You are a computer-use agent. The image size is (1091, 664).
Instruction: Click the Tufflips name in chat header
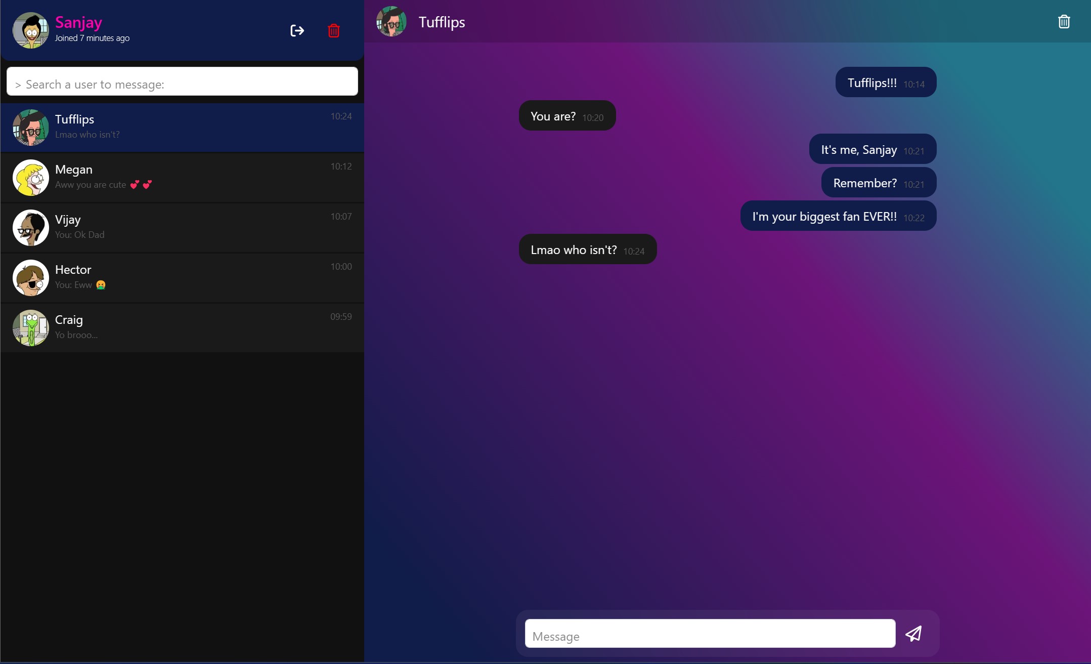(442, 22)
